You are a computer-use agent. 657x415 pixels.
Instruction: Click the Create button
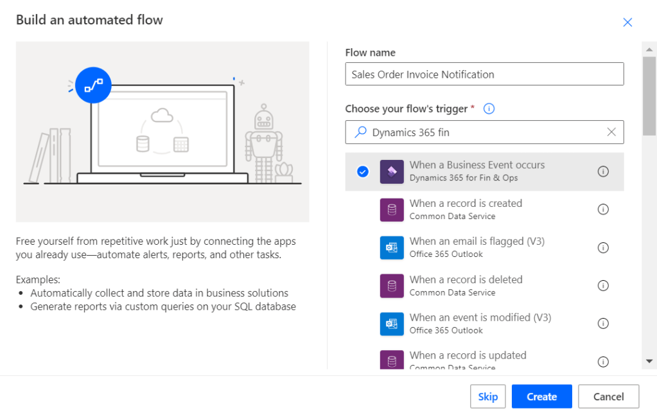tap(541, 396)
